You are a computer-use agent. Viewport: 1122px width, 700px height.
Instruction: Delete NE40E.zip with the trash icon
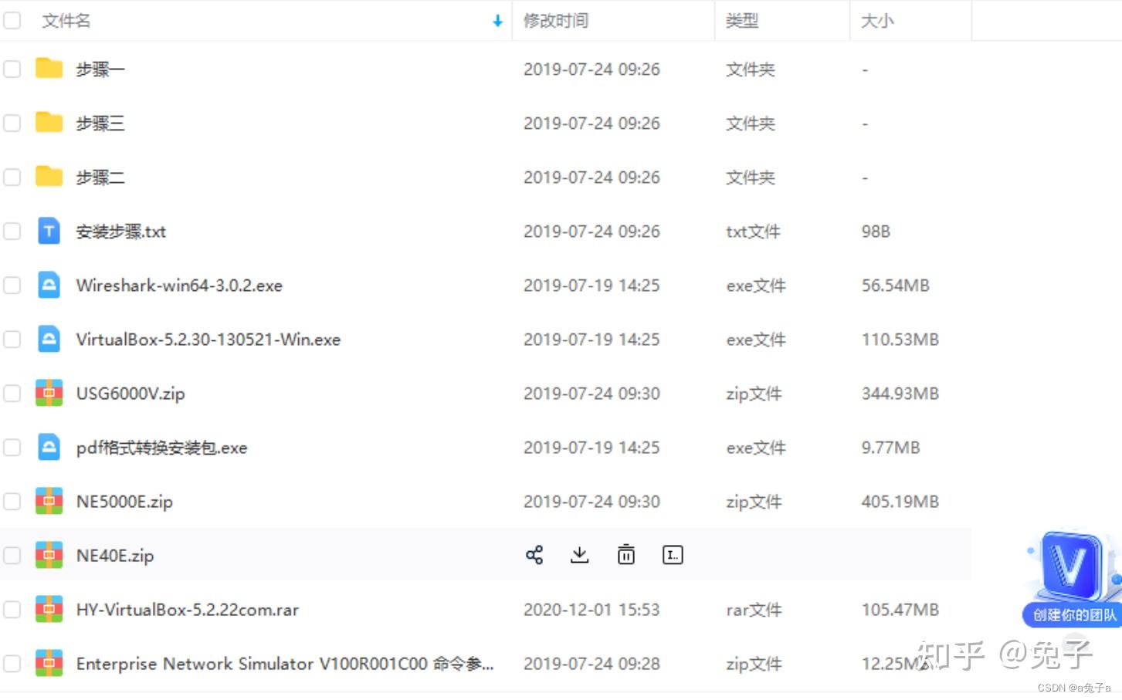[625, 554]
